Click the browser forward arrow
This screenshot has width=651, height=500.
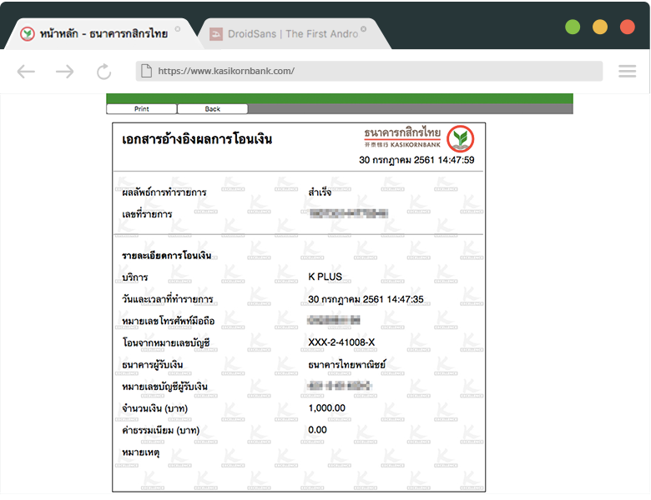[x=64, y=72]
